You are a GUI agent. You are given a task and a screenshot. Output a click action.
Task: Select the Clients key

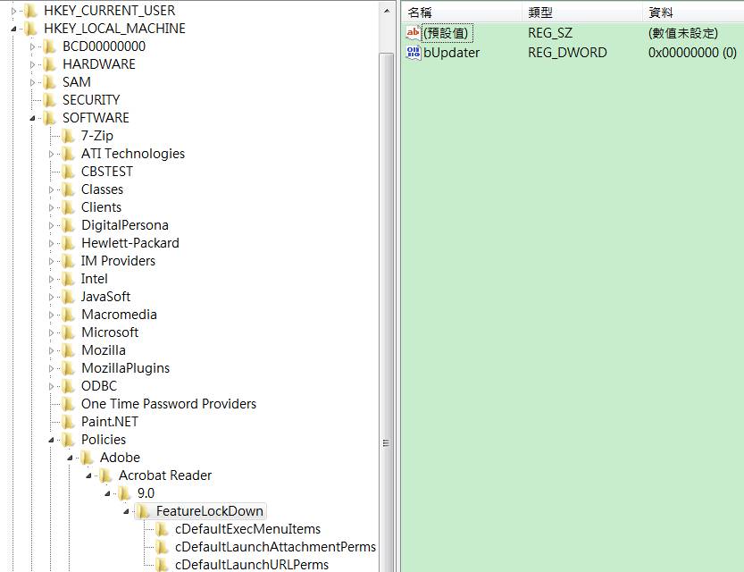click(x=101, y=207)
